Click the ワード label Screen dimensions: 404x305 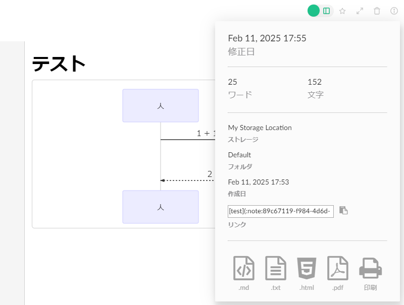coord(240,95)
